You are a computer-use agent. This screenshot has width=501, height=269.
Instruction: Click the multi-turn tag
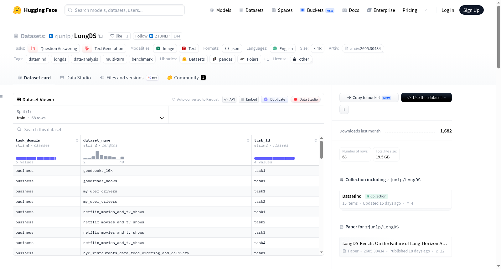(x=115, y=59)
